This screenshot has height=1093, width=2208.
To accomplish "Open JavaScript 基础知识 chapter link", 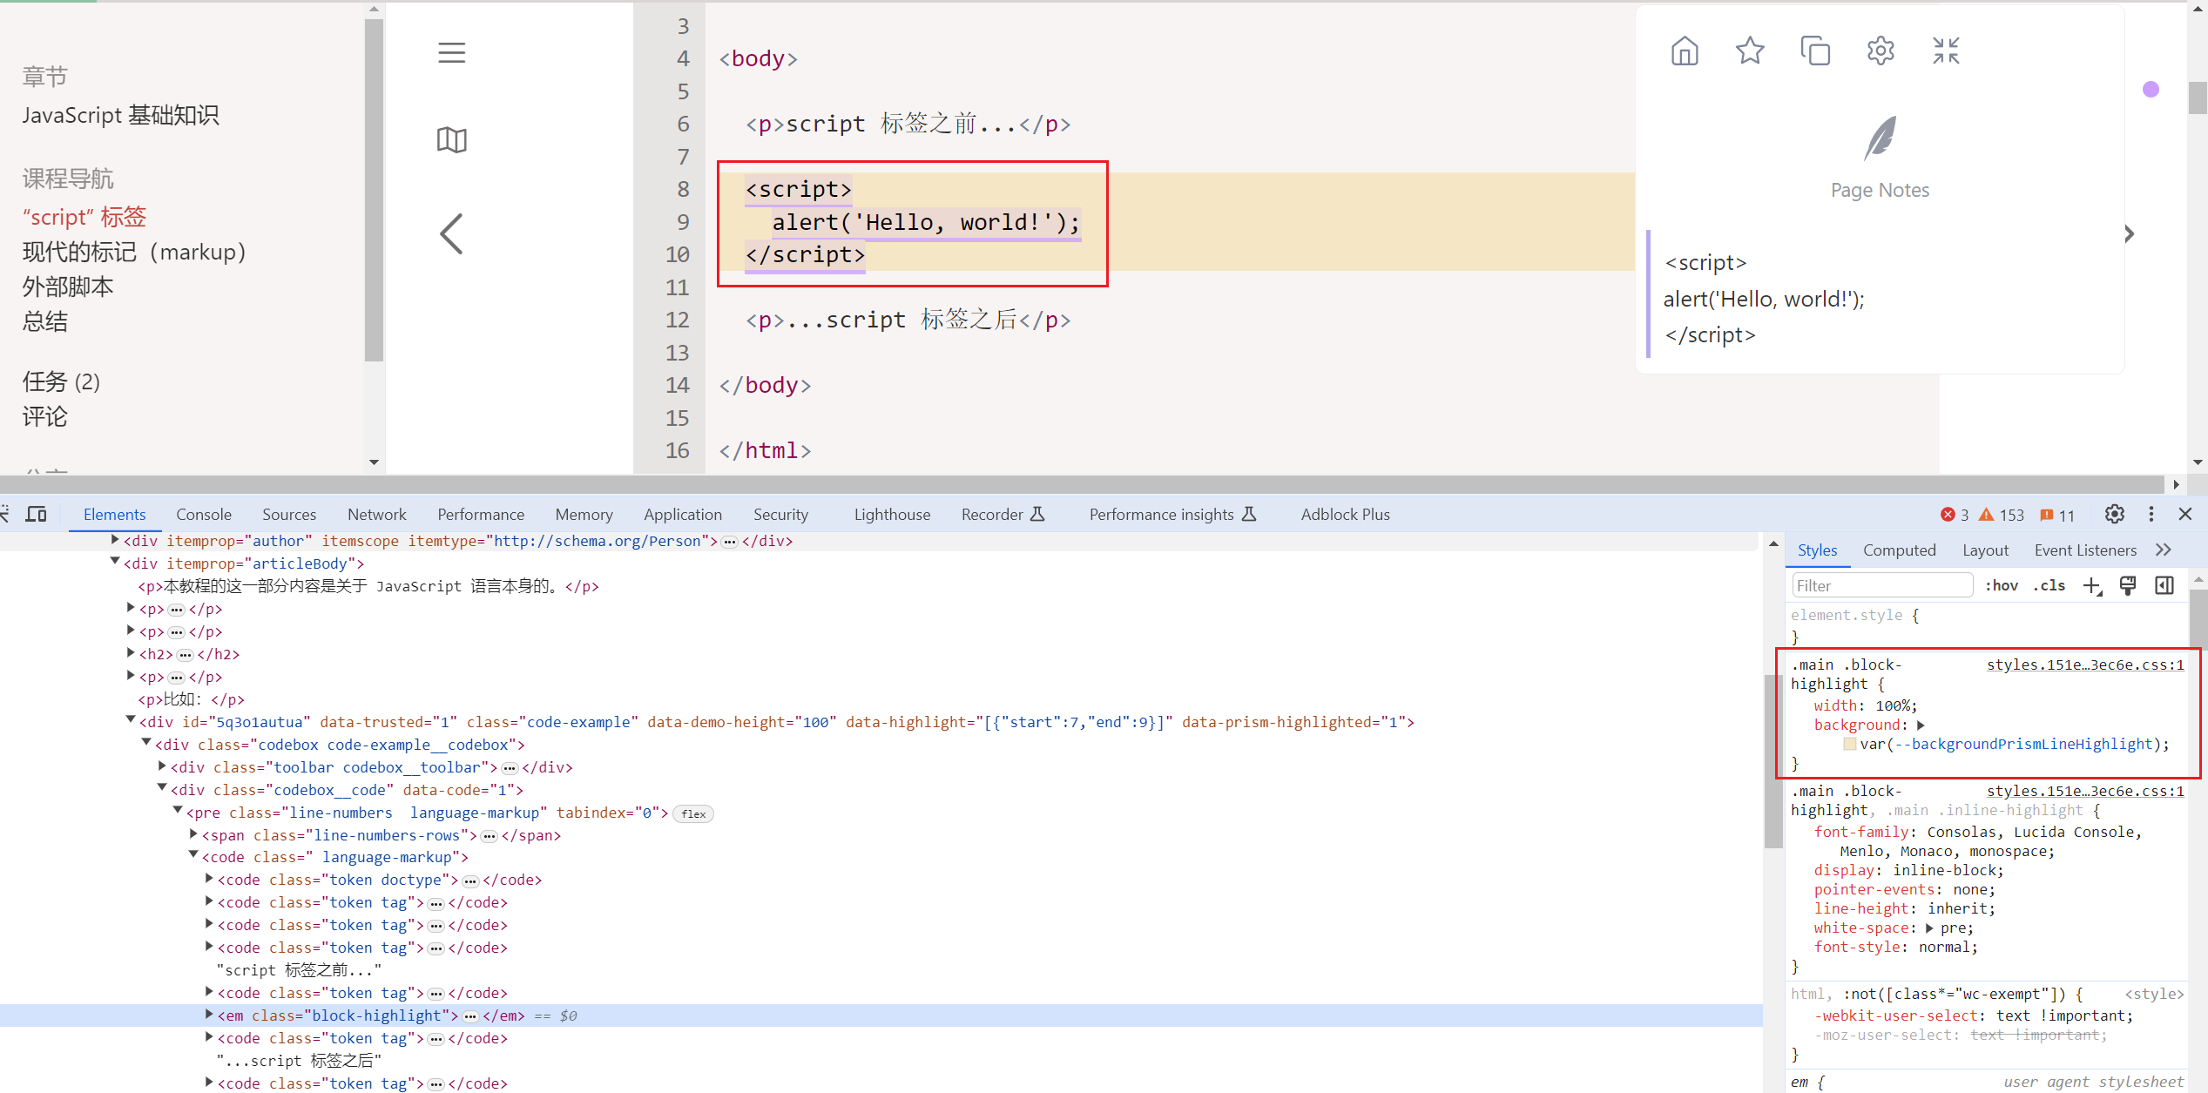I will click(x=121, y=115).
